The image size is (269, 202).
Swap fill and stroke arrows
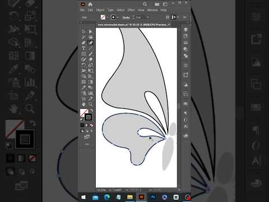tap(92, 111)
